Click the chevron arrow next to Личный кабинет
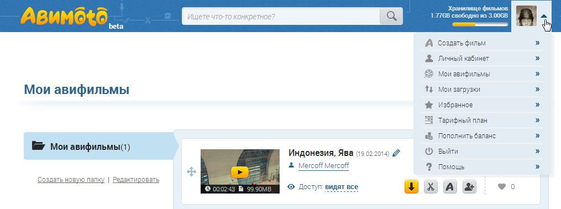Viewport: 561px width, 209px height. coord(537,59)
